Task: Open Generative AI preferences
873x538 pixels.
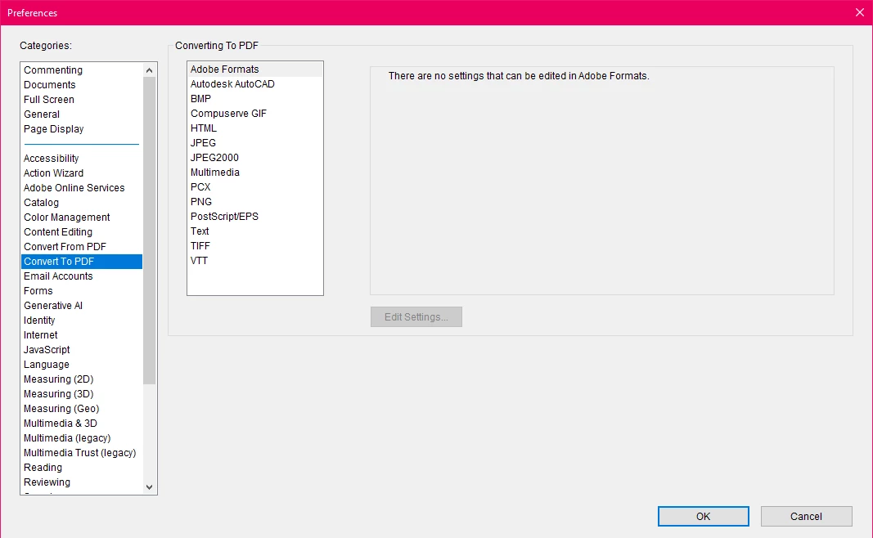Action: tap(82, 306)
